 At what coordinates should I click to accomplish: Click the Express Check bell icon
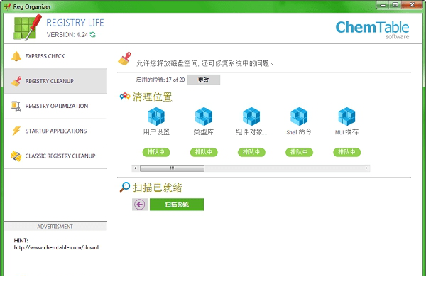pyautogui.click(x=16, y=56)
